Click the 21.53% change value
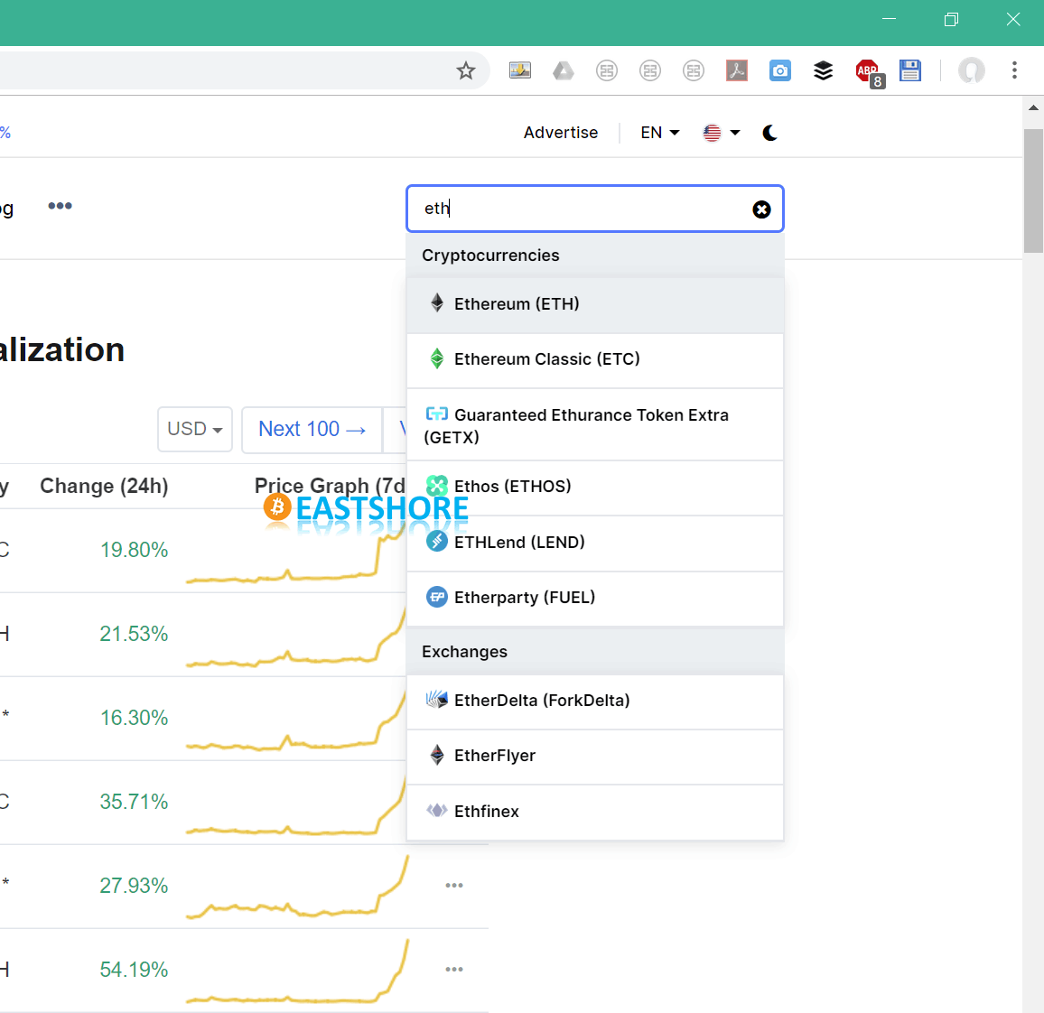The width and height of the screenshot is (1044, 1013). pos(134,634)
